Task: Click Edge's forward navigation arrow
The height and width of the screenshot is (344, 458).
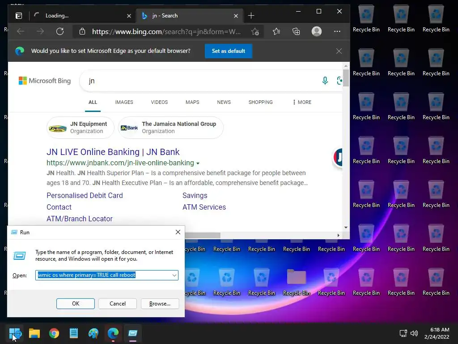Action: click(40, 31)
